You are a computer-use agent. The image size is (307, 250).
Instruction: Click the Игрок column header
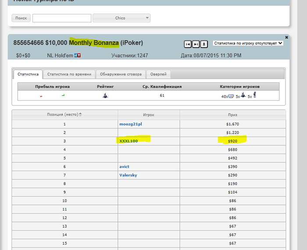pos(149,115)
